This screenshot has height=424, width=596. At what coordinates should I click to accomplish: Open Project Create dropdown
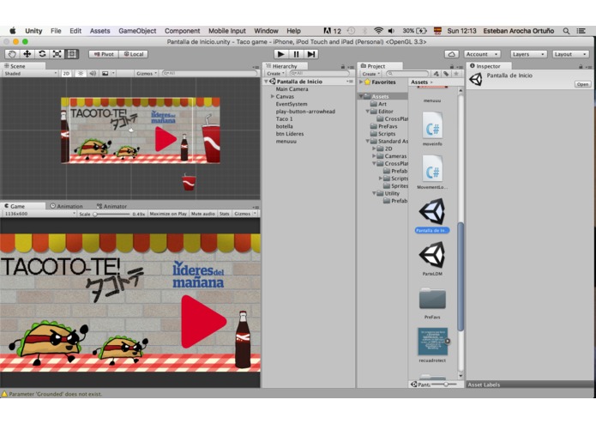pos(371,74)
